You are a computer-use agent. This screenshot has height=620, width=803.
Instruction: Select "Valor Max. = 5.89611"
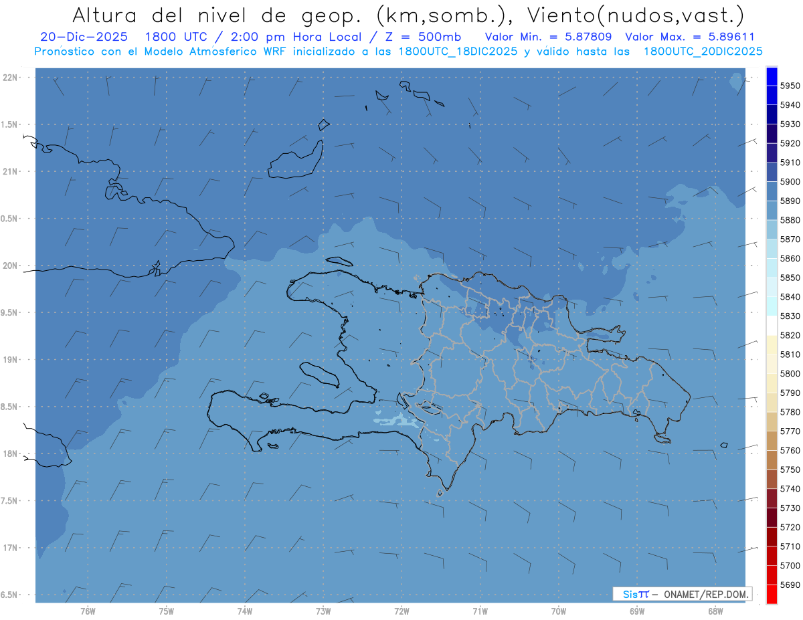pos(690,37)
